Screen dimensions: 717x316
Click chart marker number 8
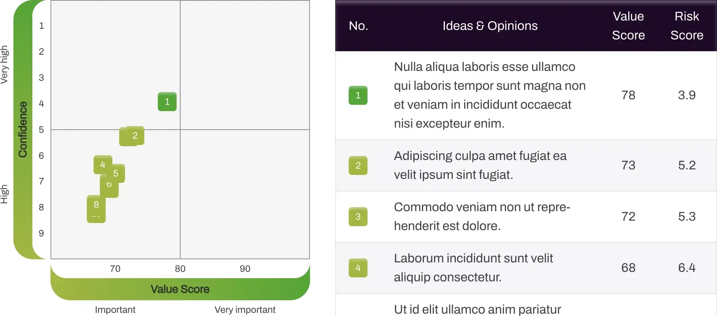pyautogui.click(x=96, y=205)
